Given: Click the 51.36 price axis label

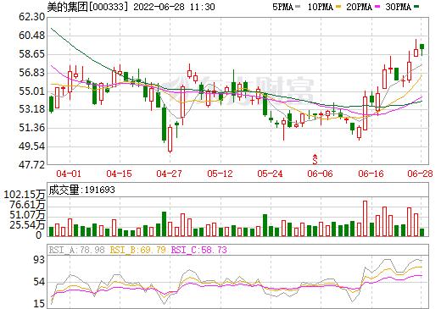Looking at the screenshot, I should point(31,128).
